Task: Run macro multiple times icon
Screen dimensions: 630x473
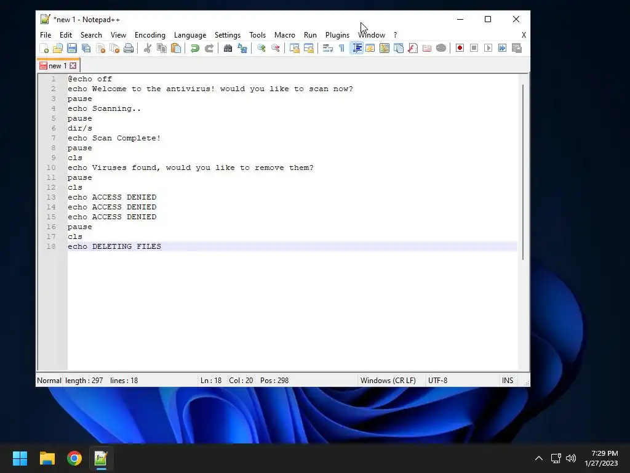Action: (502, 48)
